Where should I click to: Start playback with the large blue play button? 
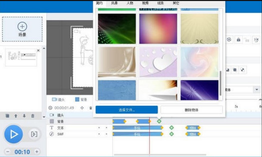pyautogui.click(x=14, y=134)
